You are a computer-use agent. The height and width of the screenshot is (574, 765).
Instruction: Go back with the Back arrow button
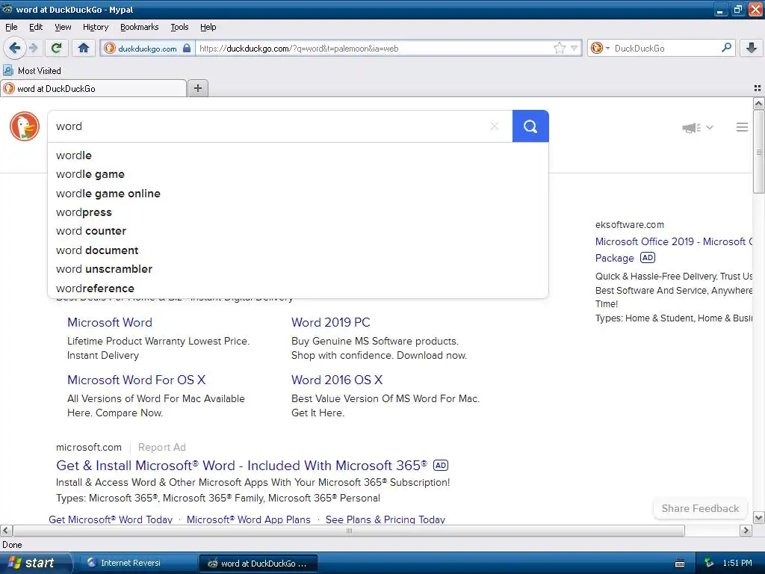click(15, 48)
